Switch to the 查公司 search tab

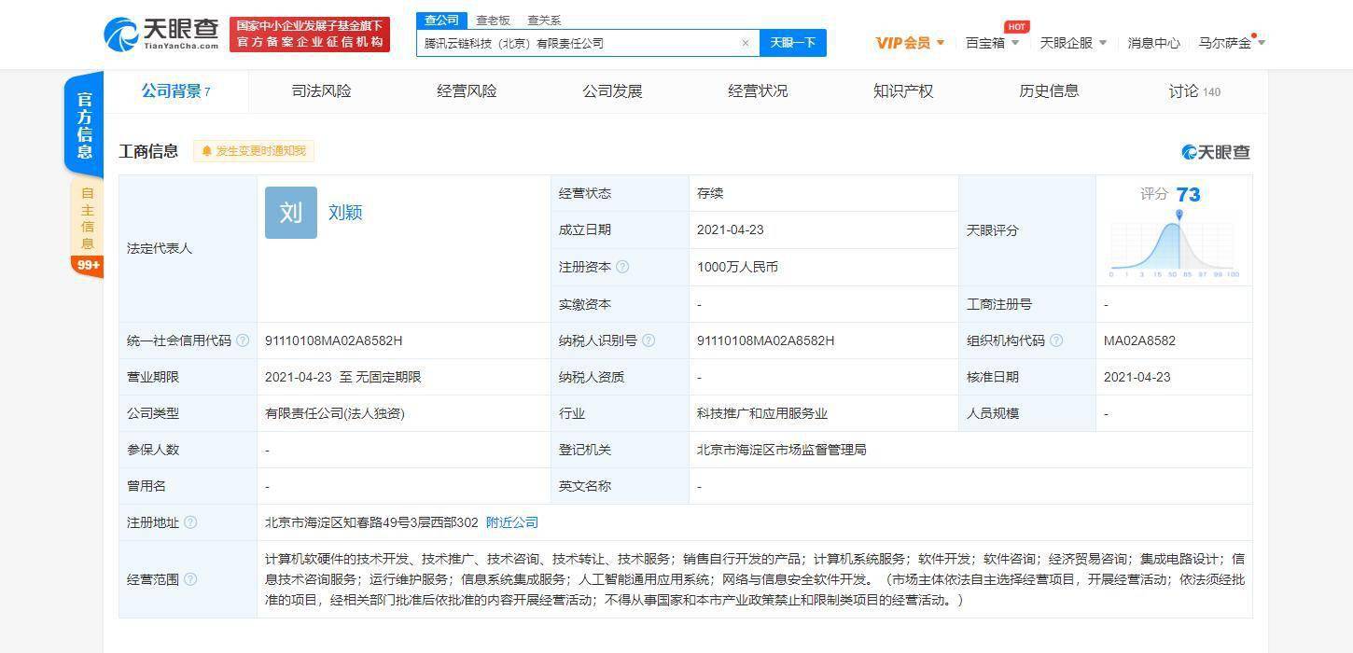[441, 20]
